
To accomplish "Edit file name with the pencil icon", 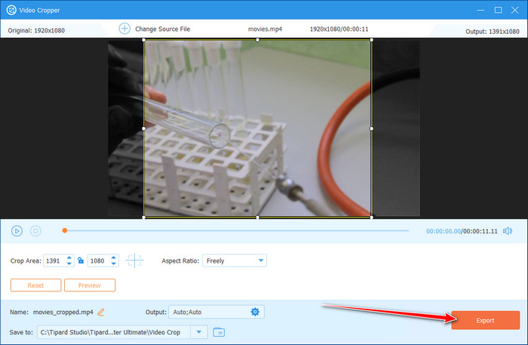I will coord(100,313).
